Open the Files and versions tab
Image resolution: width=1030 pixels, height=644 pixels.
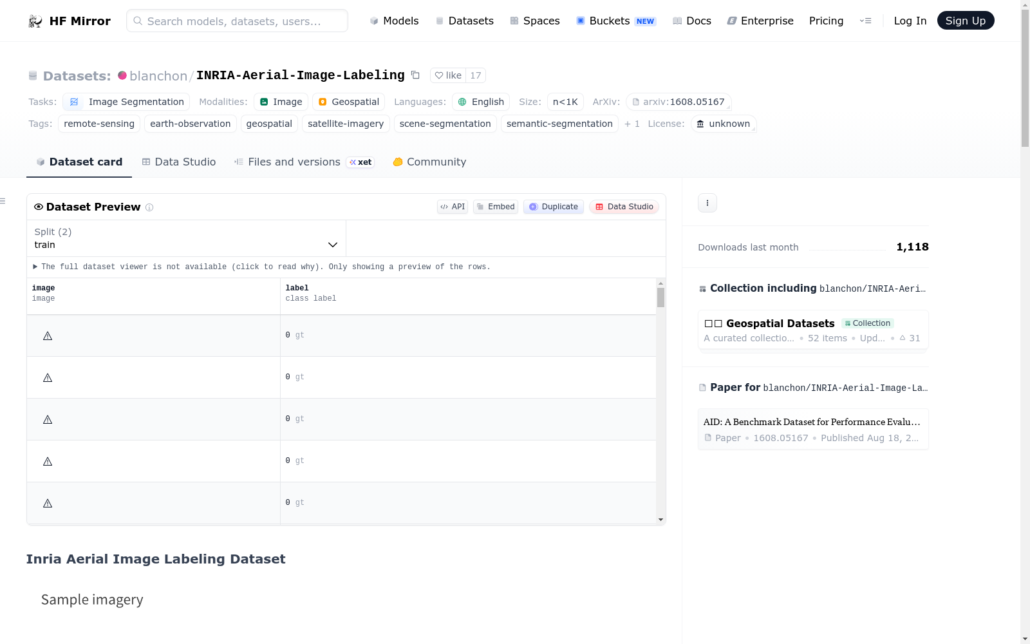coord(304,162)
